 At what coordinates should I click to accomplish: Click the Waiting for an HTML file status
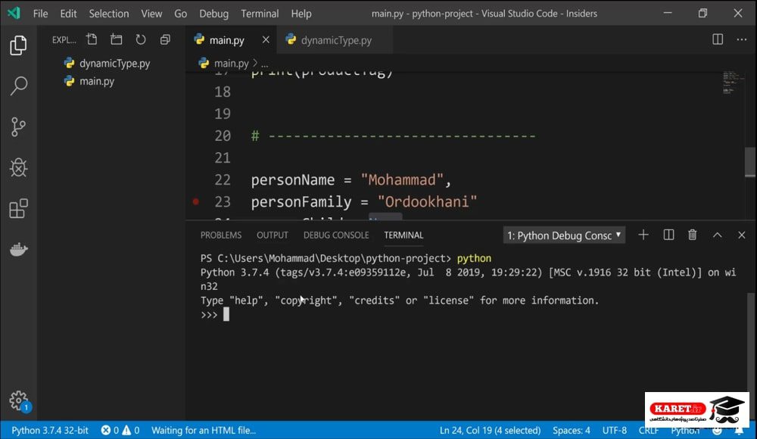[x=203, y=431]
